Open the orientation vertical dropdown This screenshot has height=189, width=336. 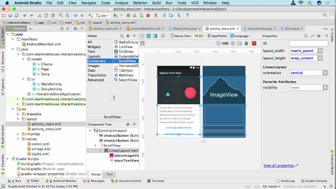click(325, 73)
